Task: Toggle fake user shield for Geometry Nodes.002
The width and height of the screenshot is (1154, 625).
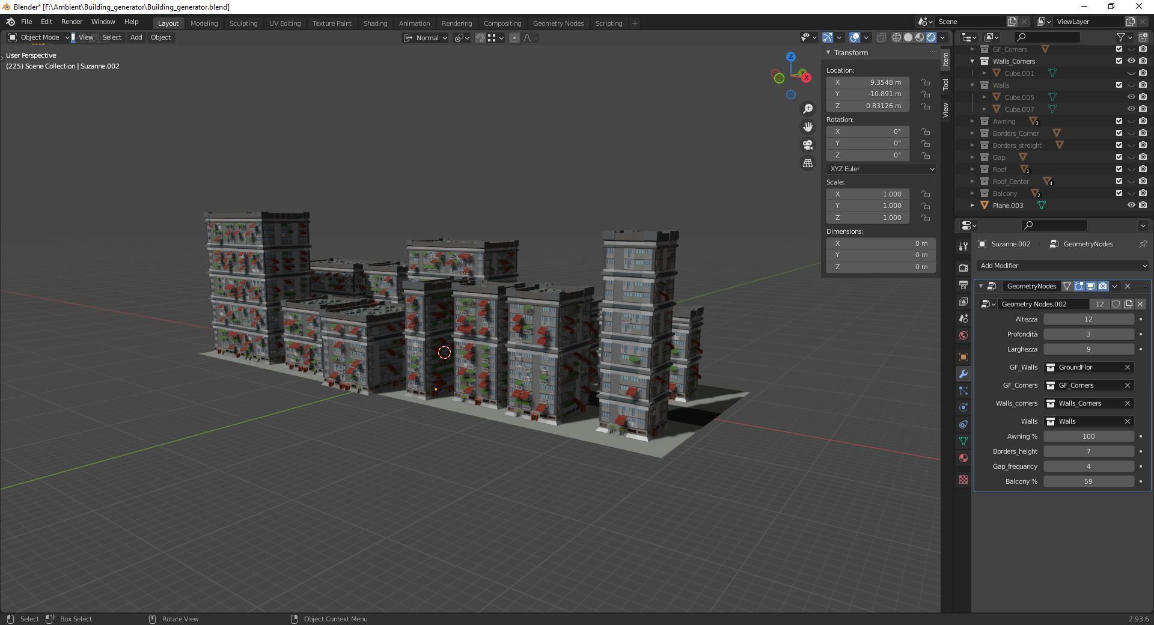Action: pos(1116,304)
